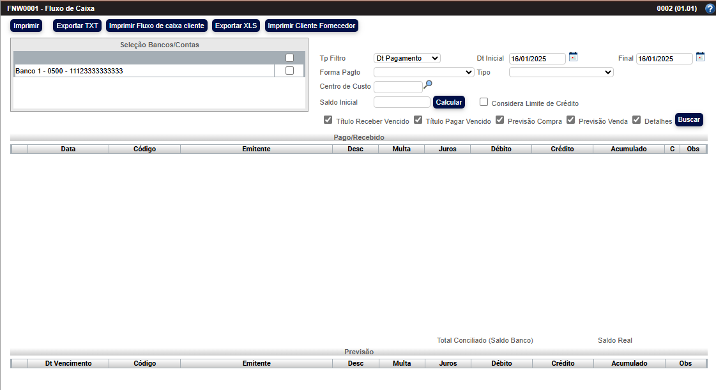Click the Buscar button
Image resolution: width=716 pixels, height=390 pixels.
coord(689,119)
